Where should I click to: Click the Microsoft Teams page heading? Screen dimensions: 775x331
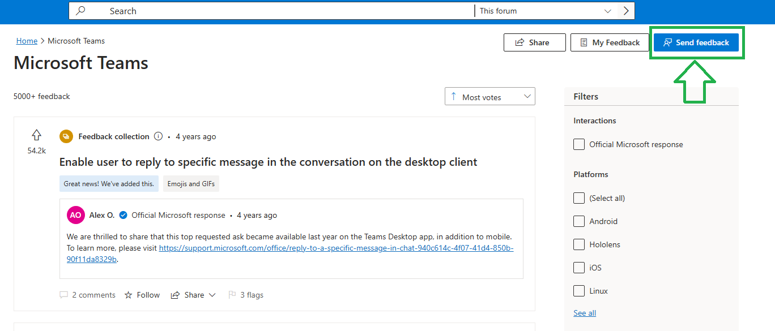(81, 63)
